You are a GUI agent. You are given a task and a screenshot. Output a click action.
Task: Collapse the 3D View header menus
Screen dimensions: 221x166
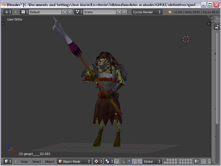coord(15,161)
